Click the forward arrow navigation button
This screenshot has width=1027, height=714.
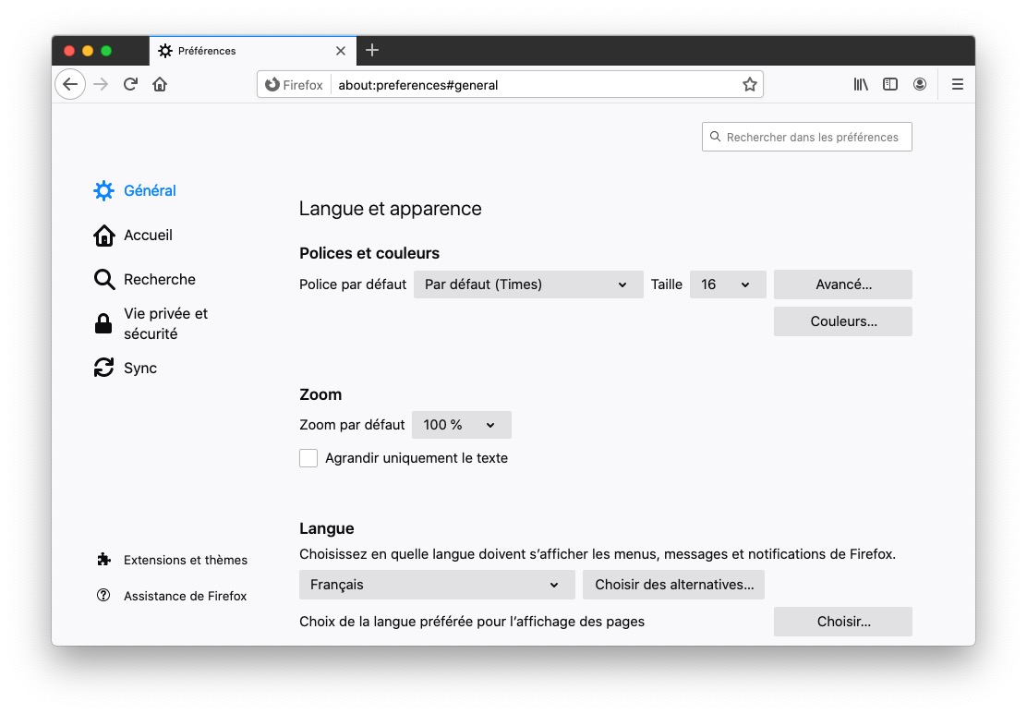(101, 84)
